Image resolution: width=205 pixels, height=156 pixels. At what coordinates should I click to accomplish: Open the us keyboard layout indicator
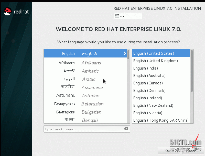pyautogui.click(x=128, y=16)
